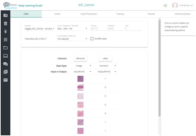Screen dimensions: 196x136
Task: Switch to the Results tab
Action: coord(151,14)
